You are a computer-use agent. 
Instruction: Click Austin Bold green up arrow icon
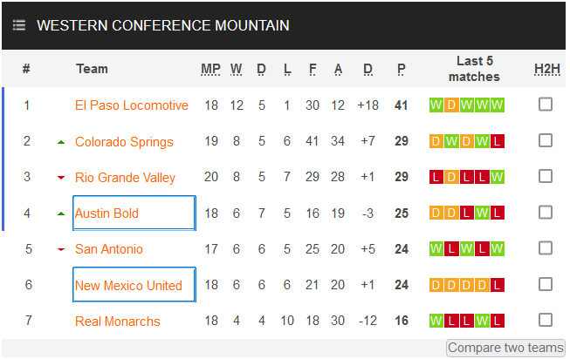tap(61, 213)
